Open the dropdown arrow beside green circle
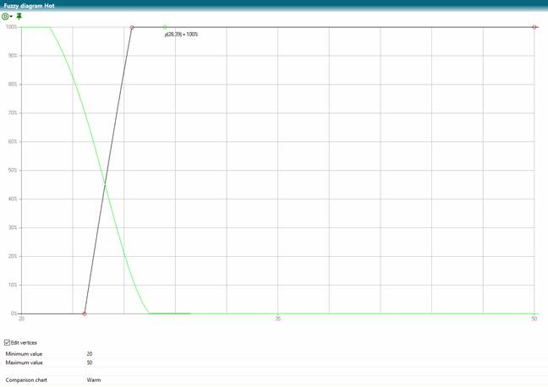Image resolution: width=548 pixels, height=387 pixels. pyautogui.click(x=11, y=16)
